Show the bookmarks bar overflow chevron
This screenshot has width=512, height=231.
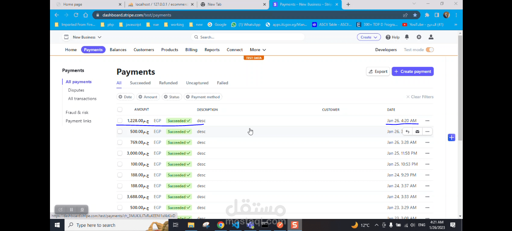pos(456,25)
